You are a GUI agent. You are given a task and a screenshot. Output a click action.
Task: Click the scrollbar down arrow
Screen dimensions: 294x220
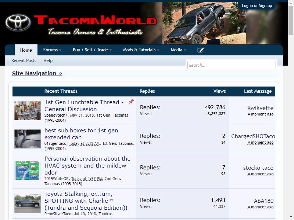pos(291,216)
